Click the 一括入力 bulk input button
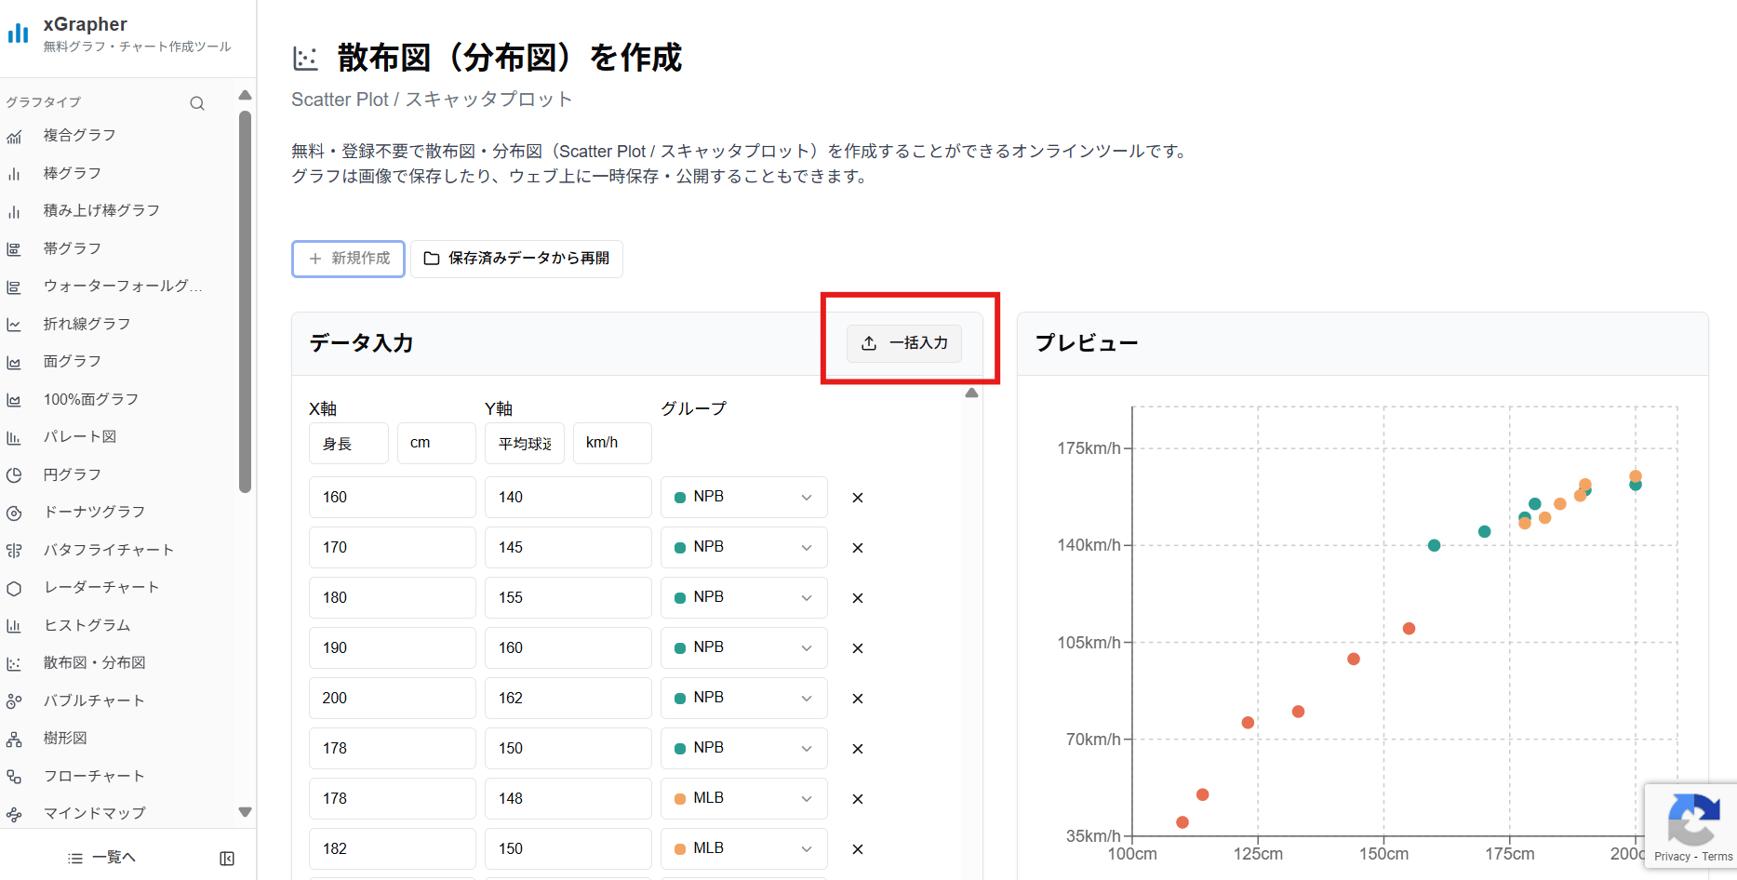Screen dimensions: 1737x880 tap(903, 343)
